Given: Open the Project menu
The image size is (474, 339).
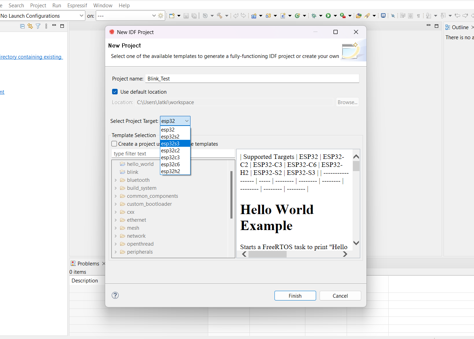Looking at the screenshot, I should (x=38, y=5).
